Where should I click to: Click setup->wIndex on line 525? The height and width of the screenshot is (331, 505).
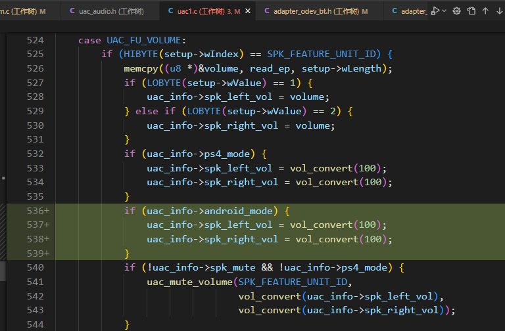click(x=201, y=54)
